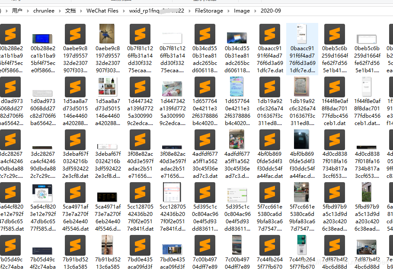Select the Sublime-icon file 1d5aa8a7

point(75,87)
